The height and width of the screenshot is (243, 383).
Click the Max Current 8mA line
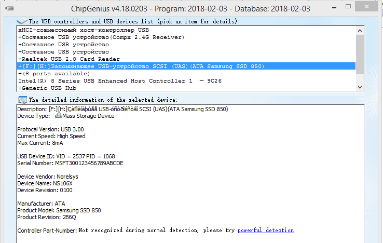[40, 143]
